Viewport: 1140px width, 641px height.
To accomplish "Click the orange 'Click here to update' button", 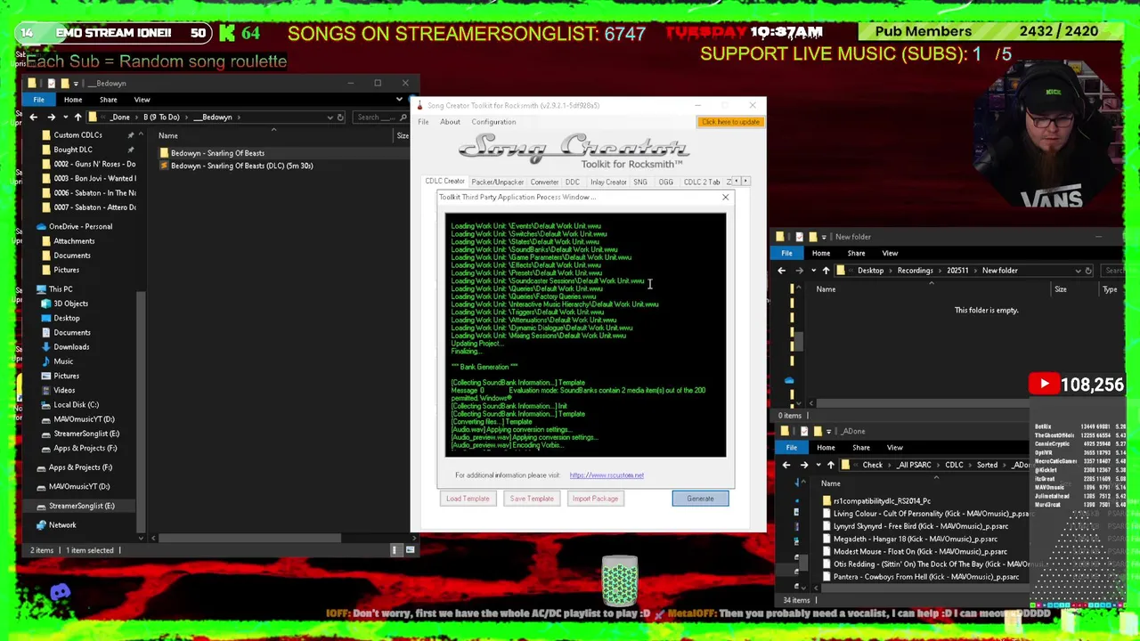I will [730, 122].
